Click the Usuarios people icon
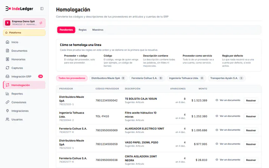This screenshot has height=168, width=269. coord(7,119)
